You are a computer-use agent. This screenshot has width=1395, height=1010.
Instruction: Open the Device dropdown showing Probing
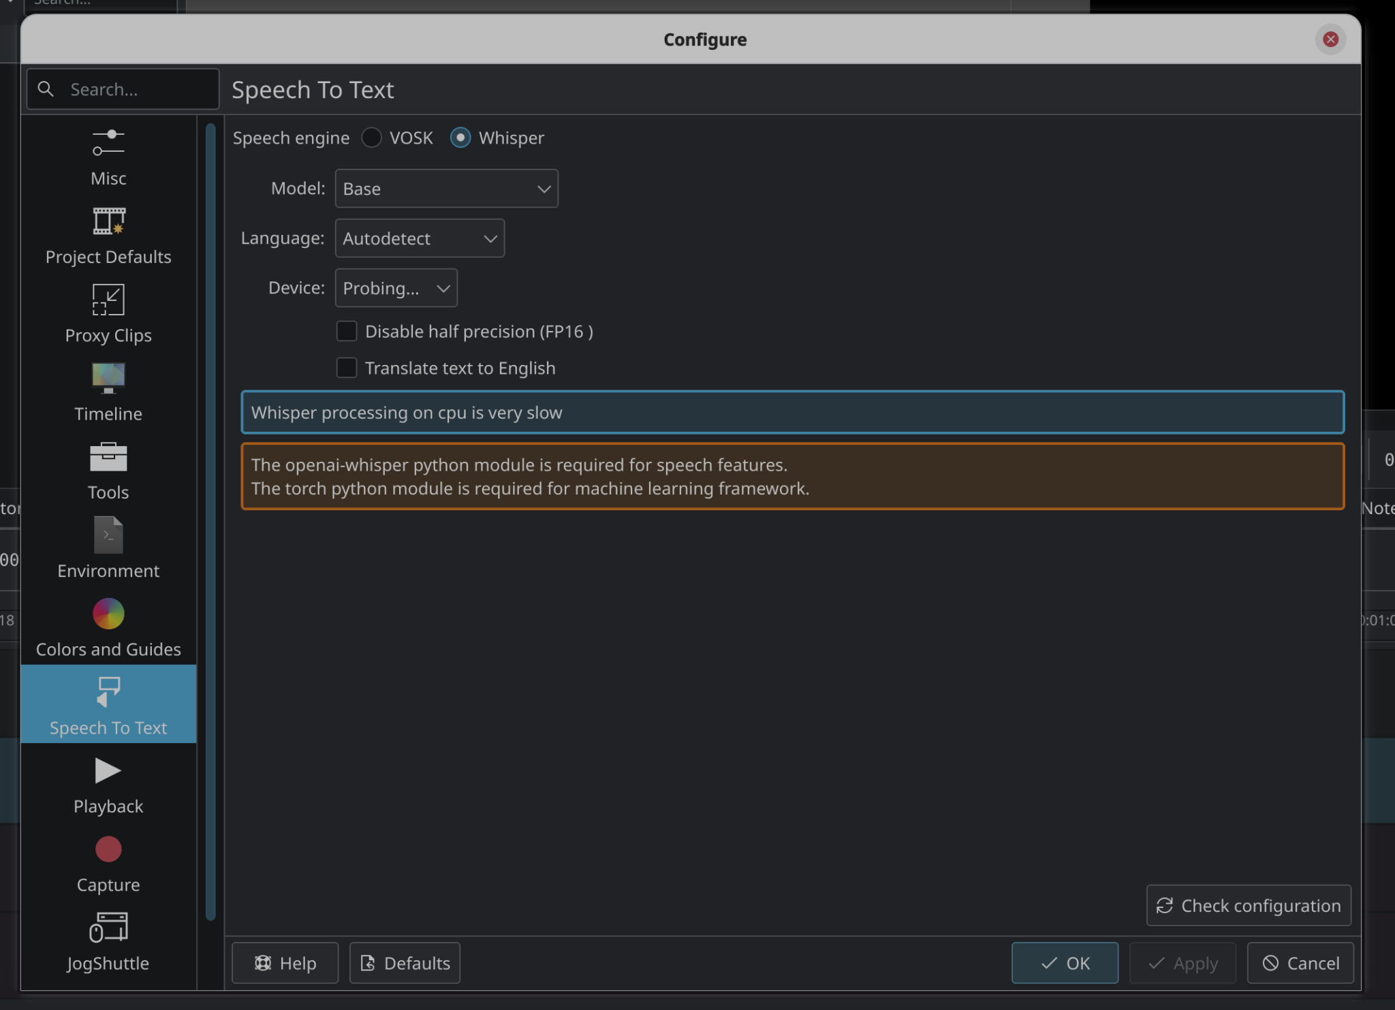tap(395, 287)
